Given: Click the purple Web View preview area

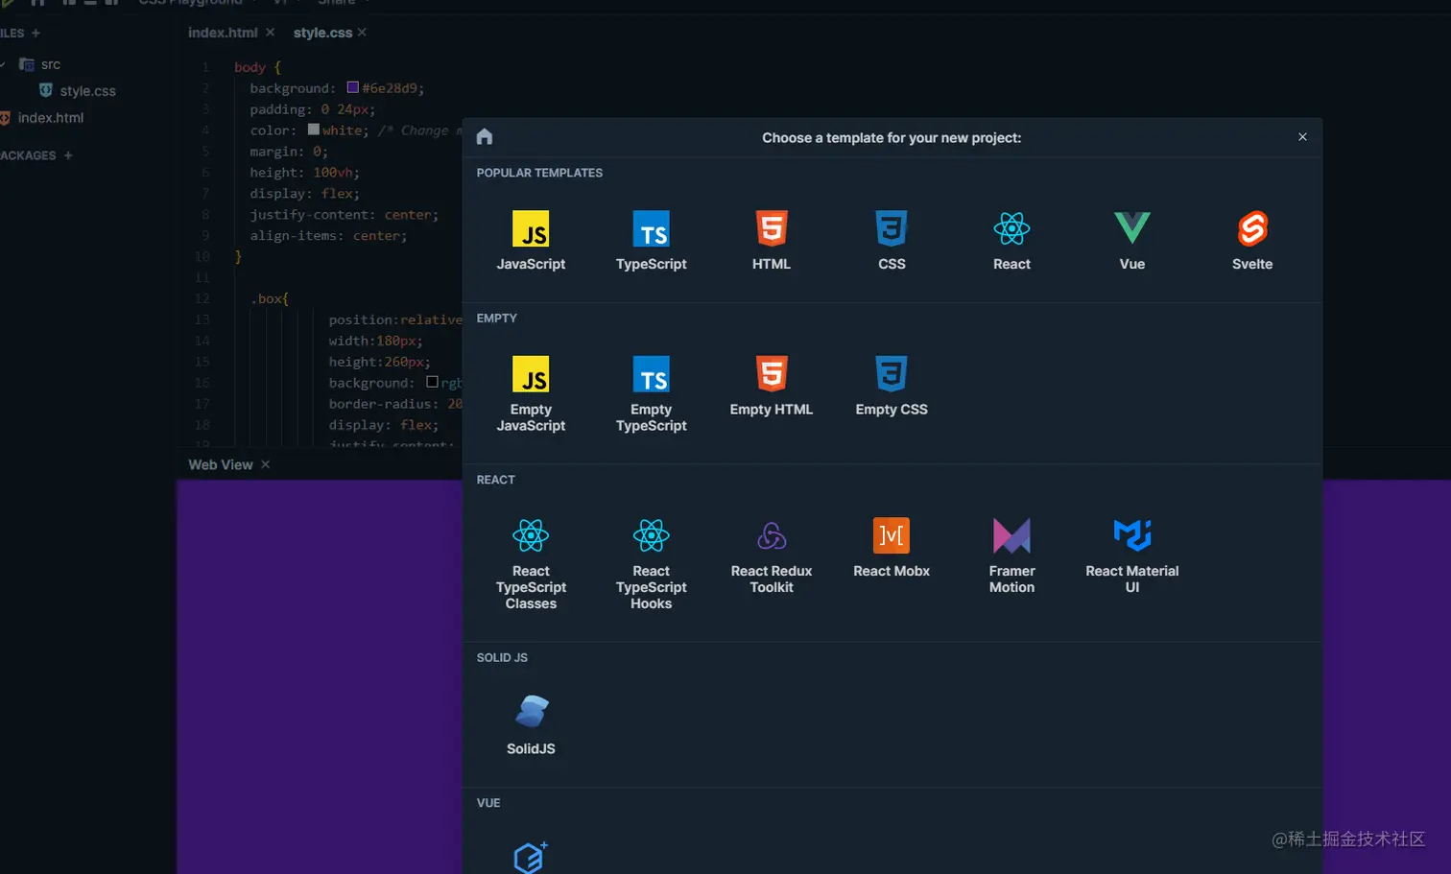Looking at the screenshot, I should coord(319,676).
